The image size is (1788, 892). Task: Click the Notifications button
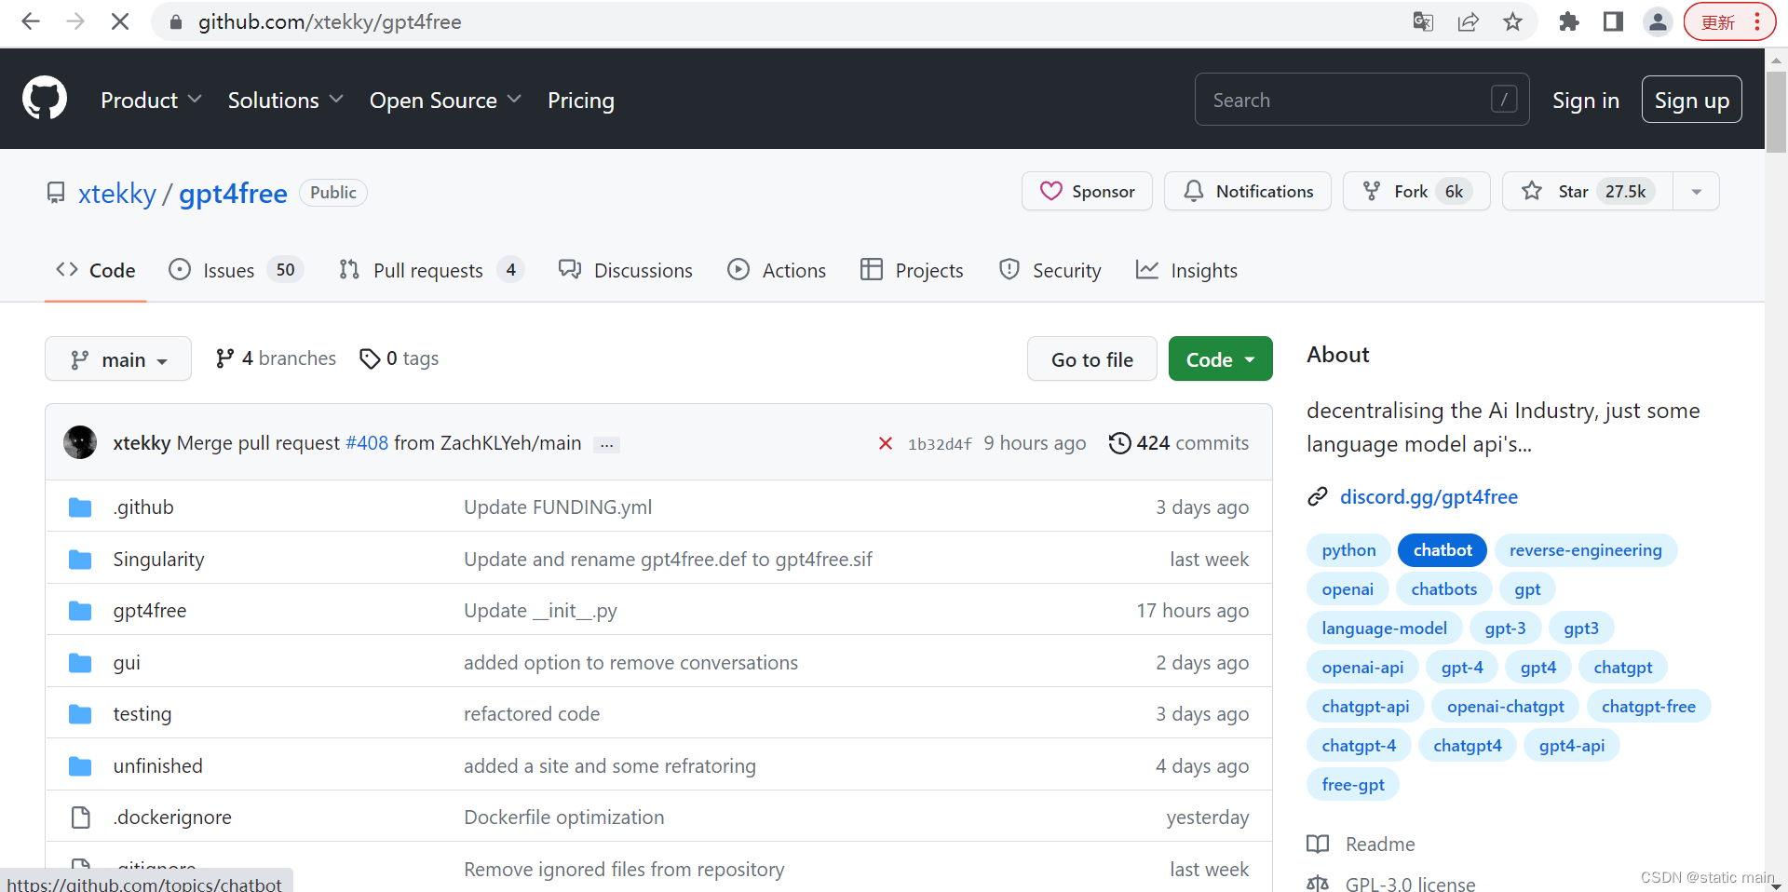point(1248,191)
